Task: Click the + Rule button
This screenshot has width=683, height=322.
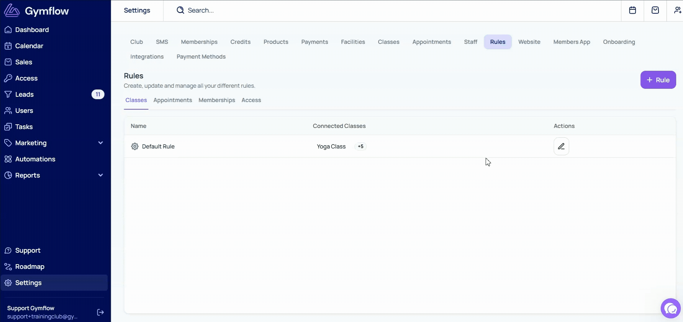Action: click(658, 80)
